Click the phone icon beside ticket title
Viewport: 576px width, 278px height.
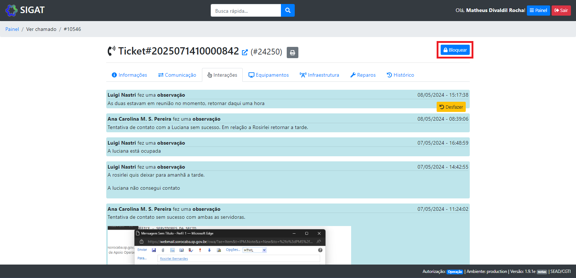coord(111,51)
